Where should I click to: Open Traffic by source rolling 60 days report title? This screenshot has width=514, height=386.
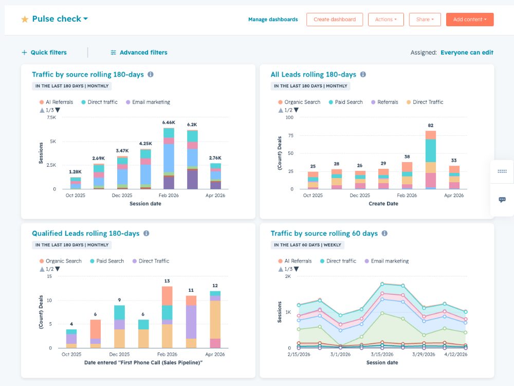pyautogui.click(x=324, y=233)
